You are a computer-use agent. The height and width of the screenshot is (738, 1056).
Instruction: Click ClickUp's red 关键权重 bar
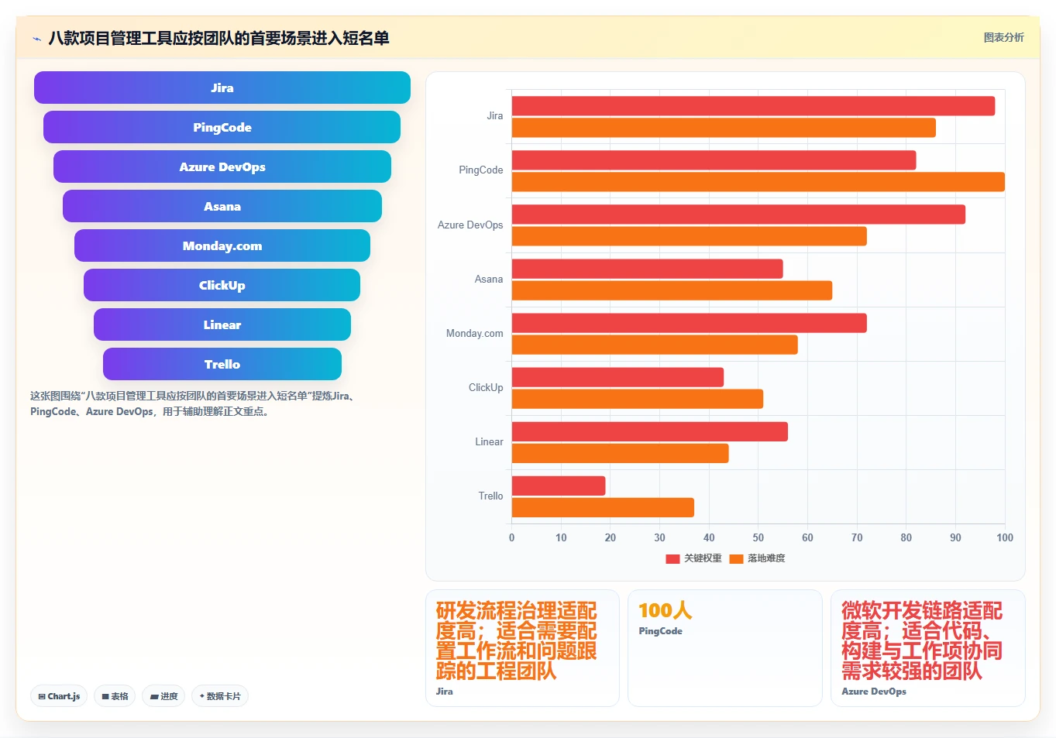(x=617, y=377)
